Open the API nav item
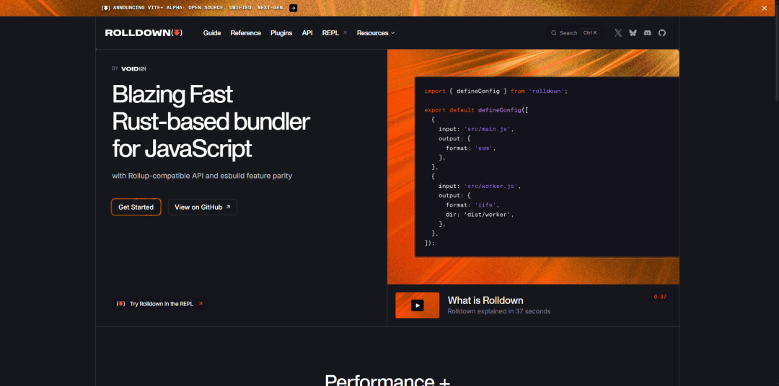The width and height of the screenshot is (779, 386). click(x=307, y=32)
